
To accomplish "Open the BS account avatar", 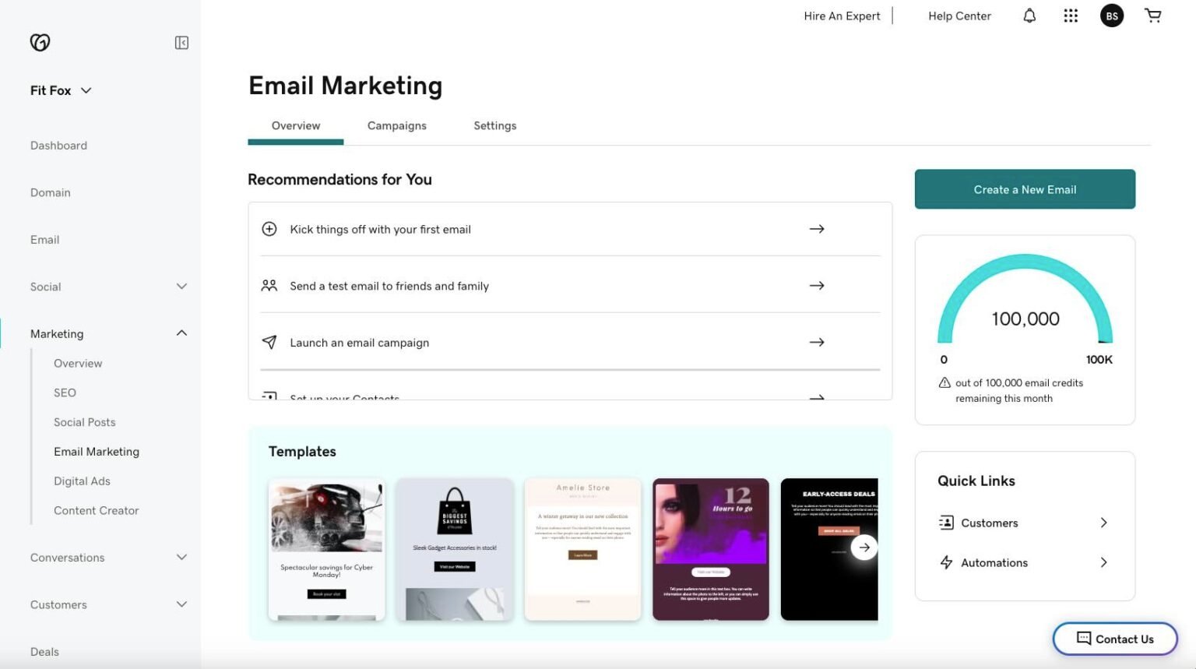I will tap(1111, 16).
